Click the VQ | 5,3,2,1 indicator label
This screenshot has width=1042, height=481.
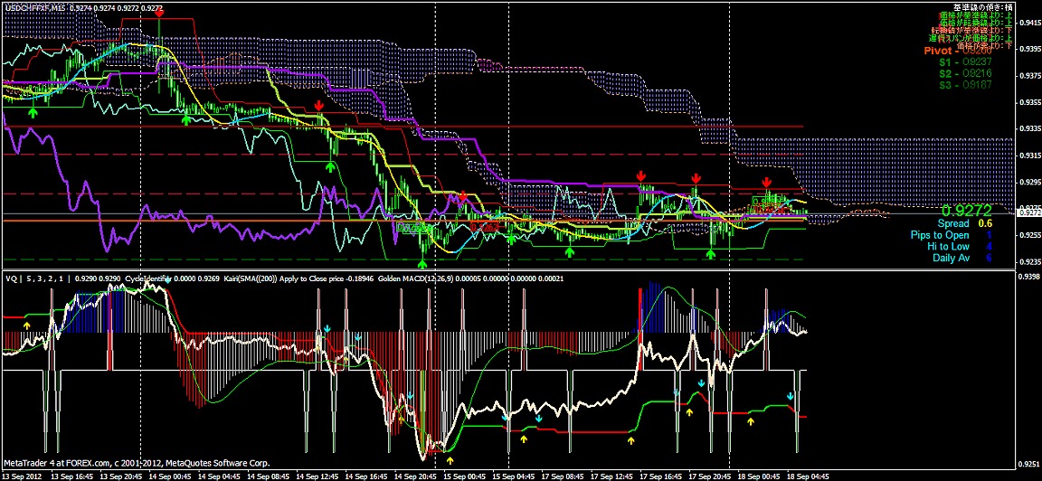click(36, 278)
